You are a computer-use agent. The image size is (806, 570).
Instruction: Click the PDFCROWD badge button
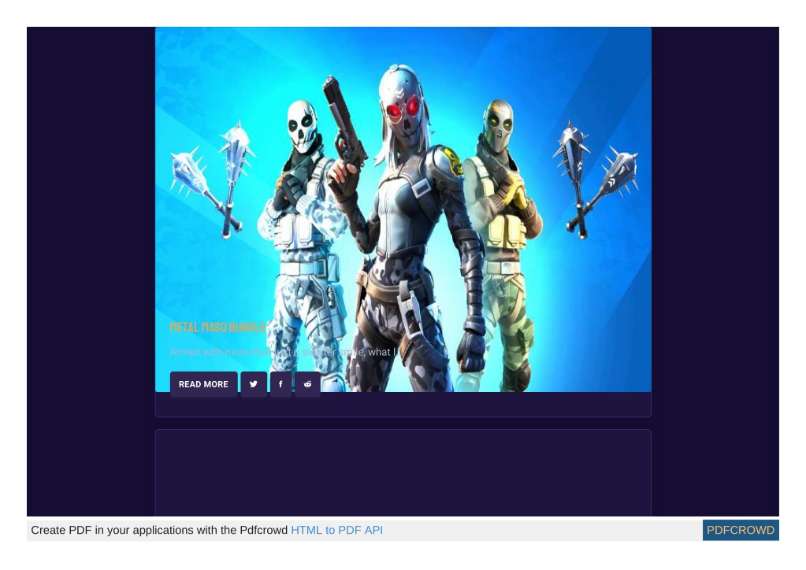coord(741,530)
